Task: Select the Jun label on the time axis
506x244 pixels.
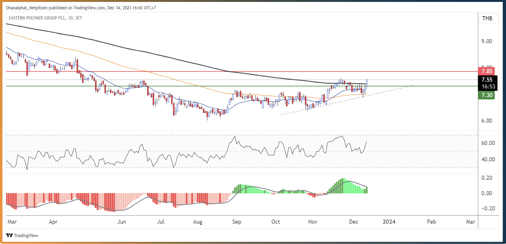Action: [x=122, y=222]
